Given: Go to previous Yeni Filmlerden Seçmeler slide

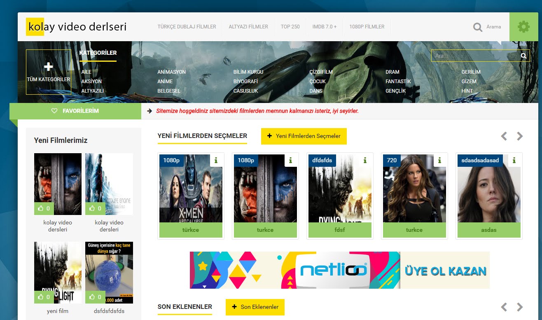Looking at the screenshot, I should point(504,136).
